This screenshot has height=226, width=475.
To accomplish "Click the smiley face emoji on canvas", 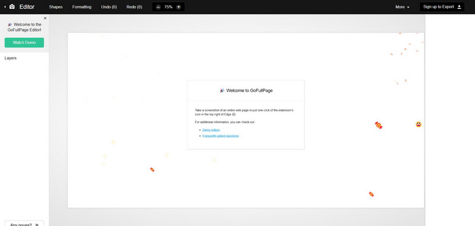I will pyautogui.click(x=419, y=125).
